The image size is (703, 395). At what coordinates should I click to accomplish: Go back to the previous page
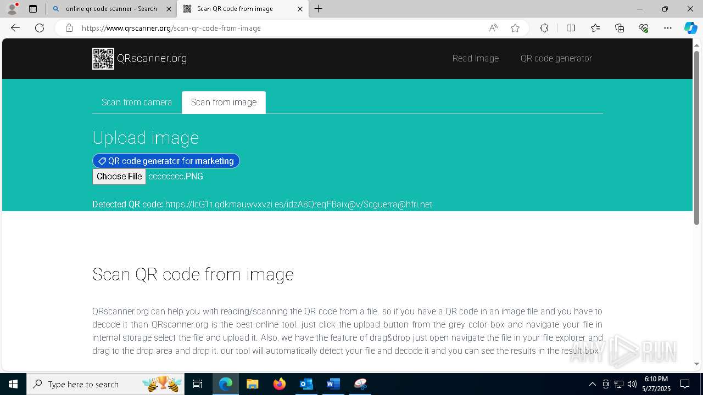15,28
